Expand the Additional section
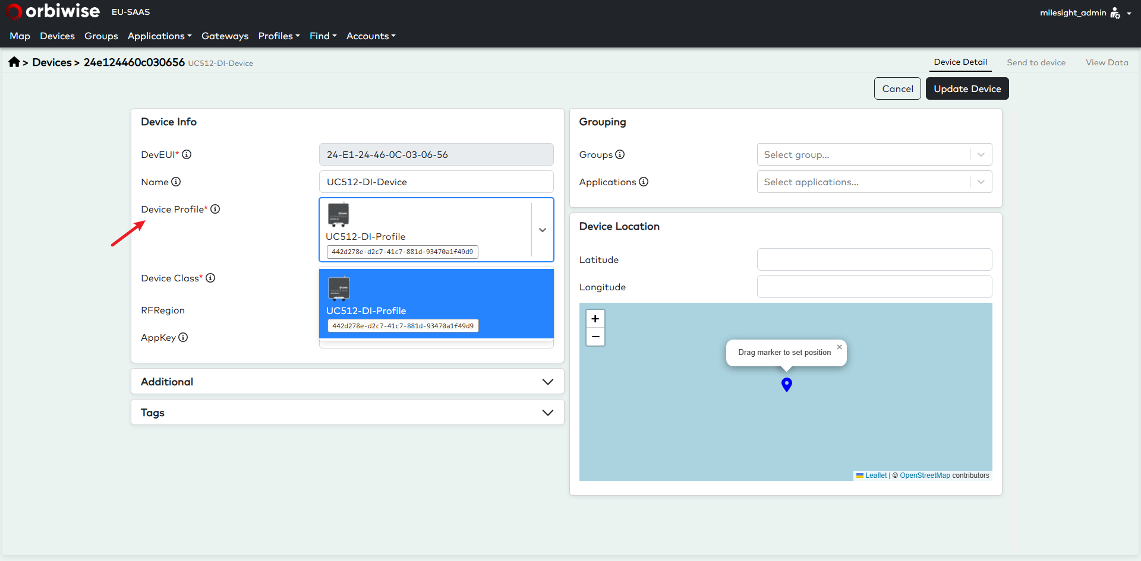 tap(347, 381)
